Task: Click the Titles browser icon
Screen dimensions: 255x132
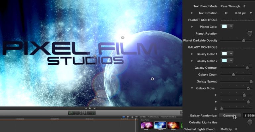Action: [141, 117]
